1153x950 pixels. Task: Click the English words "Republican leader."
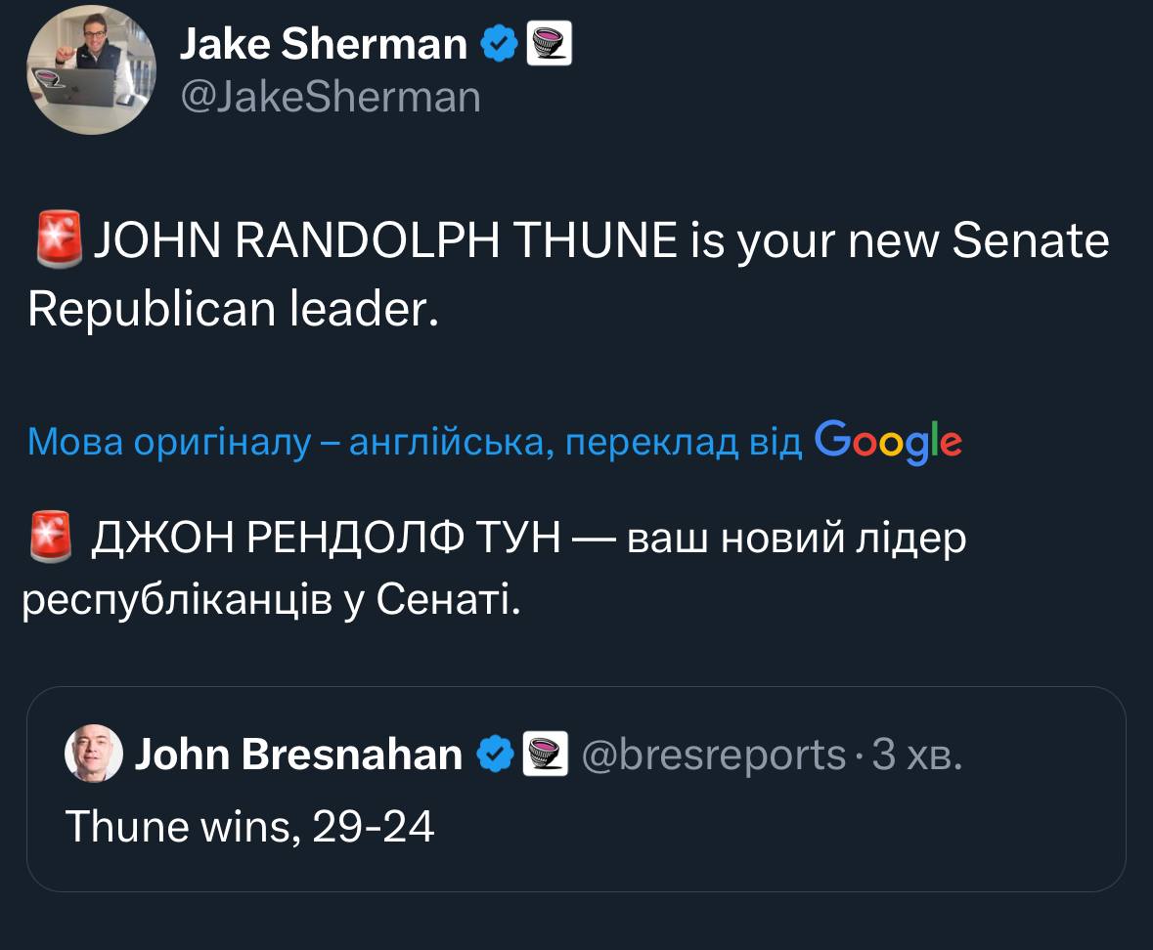click(x=228, y=309)
